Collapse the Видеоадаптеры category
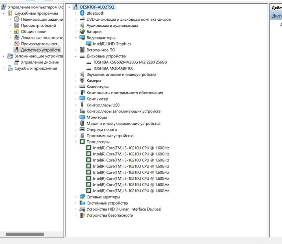 coord(76,38)
